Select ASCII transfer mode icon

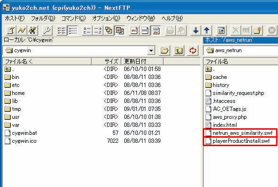[x=134, y=31]
